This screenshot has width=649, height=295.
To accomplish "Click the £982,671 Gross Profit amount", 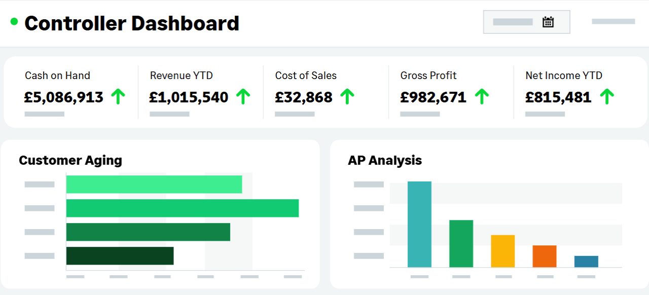I will tap(434, 97).
